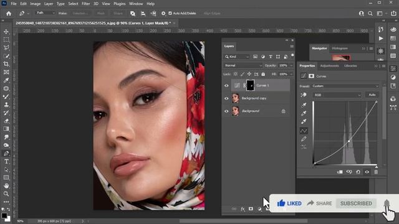399x224 pixels.
Task: Select the Curves 1 layer mask thumbnail
Action: point(250,85)
